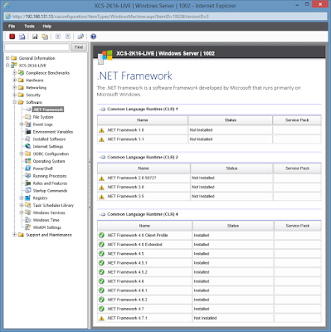Select Environment Variables in the tree
Viewport: 331px width, 332px height.
[x=53, y=132]
